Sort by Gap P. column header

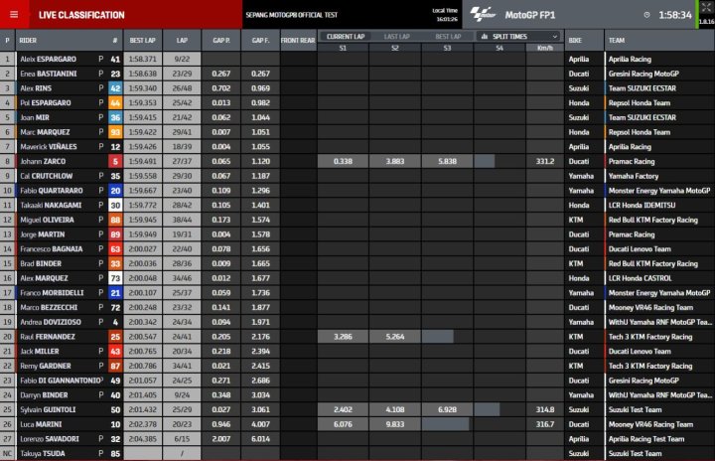pyautogui.click(x=221, y=41)
